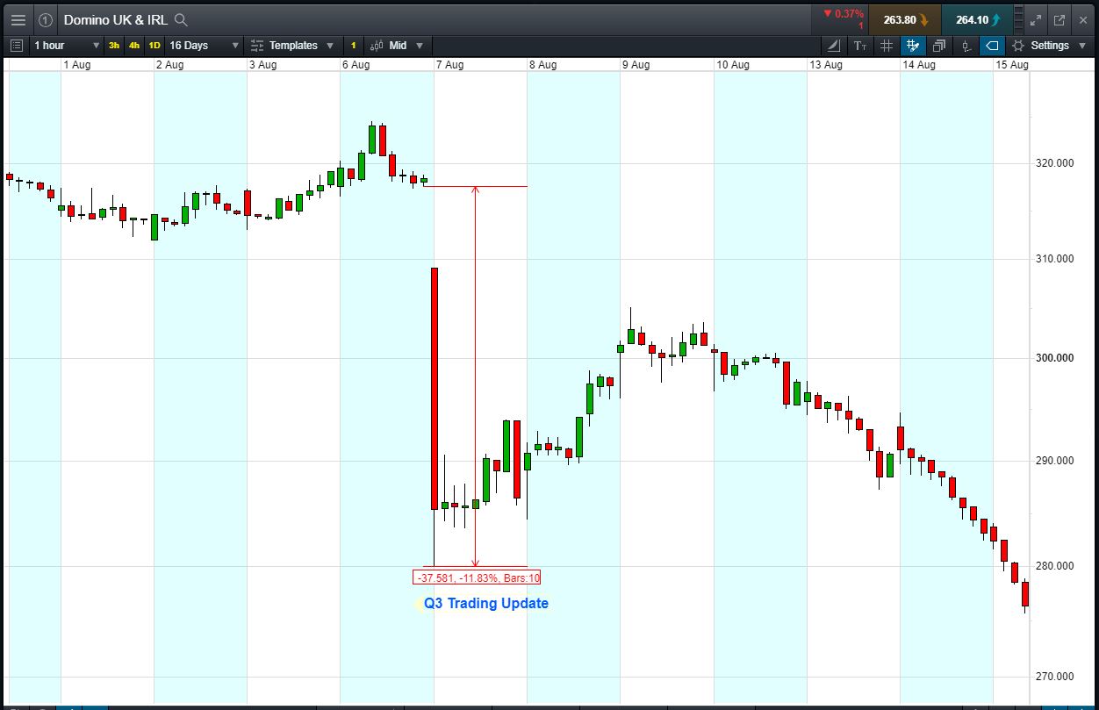The width and height of the screenshot is (1099, 710).
Task: Open the stacked windows compare icon
Action: pyautogui.click(x=939, y=46)
